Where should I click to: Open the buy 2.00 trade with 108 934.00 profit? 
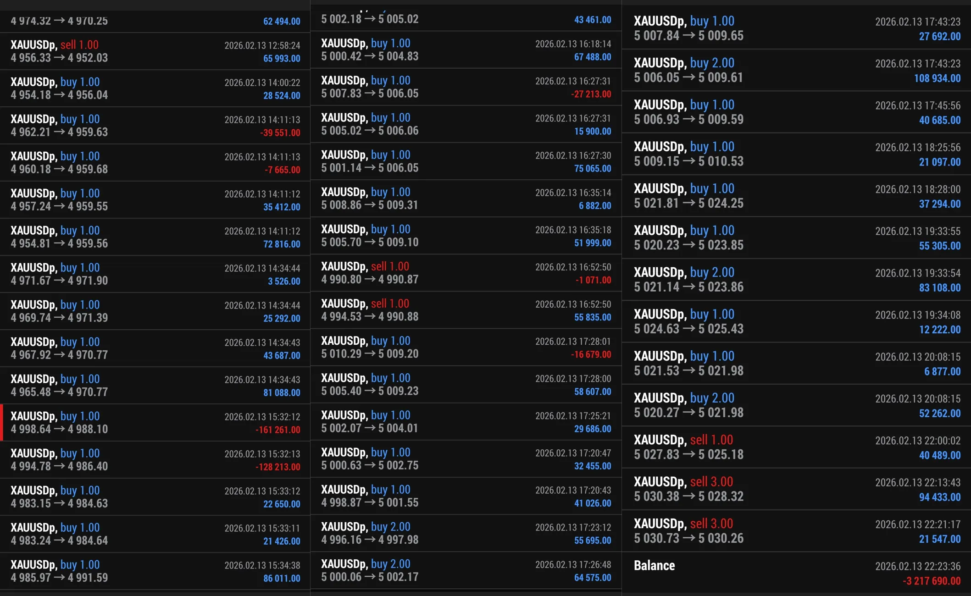[x=796, y=70]
